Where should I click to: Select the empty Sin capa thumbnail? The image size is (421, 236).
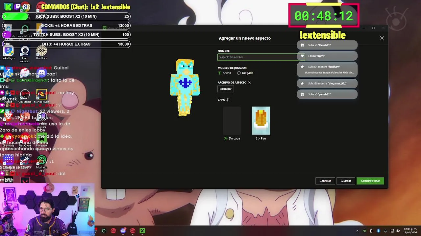tap(232, 121)
